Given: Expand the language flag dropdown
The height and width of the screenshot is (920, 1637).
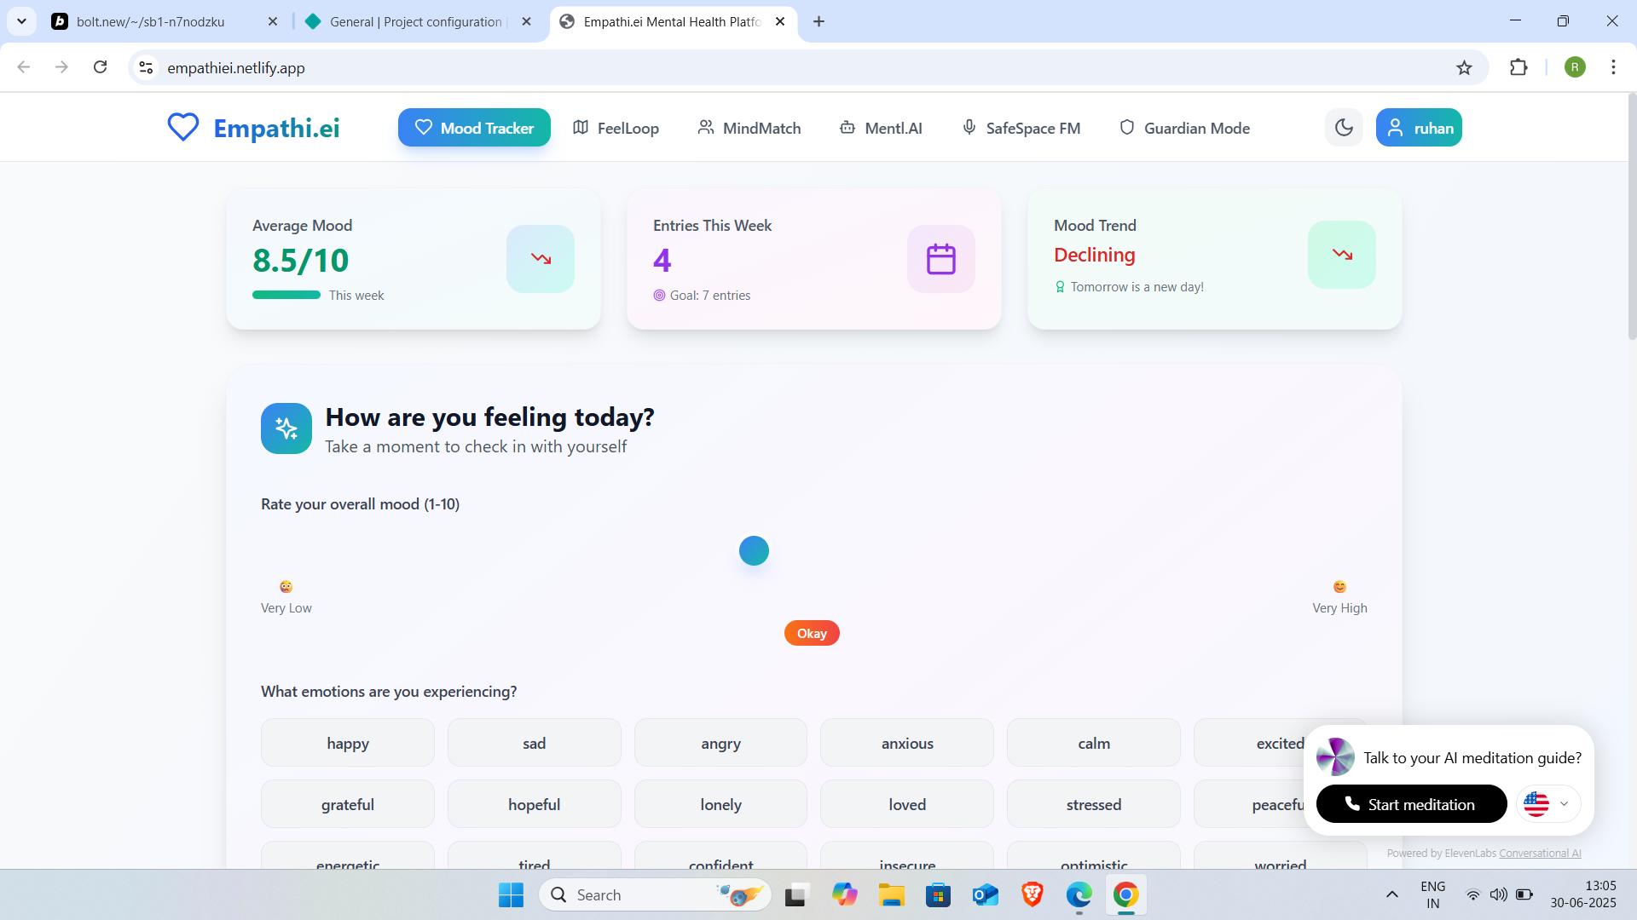Looking at the screenshot, I should pyautogui.click(x=1548, y=803).
